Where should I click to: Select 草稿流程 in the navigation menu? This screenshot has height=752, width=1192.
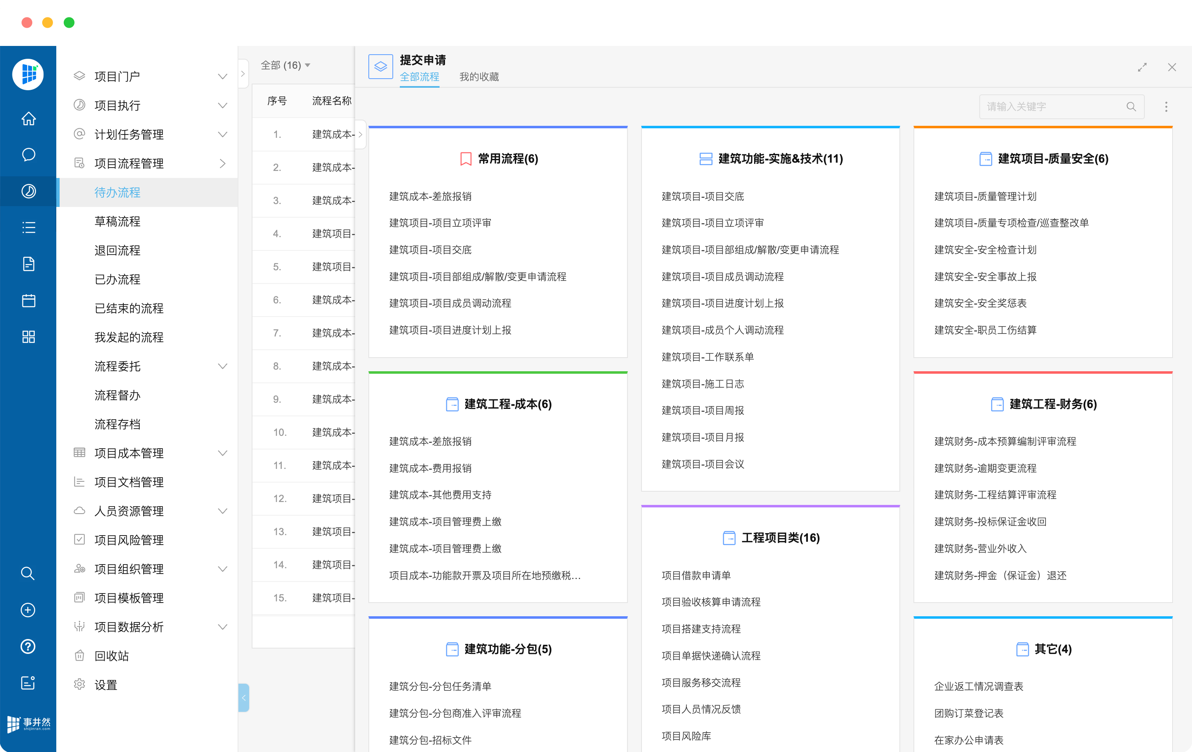click(x=117, y=221)
